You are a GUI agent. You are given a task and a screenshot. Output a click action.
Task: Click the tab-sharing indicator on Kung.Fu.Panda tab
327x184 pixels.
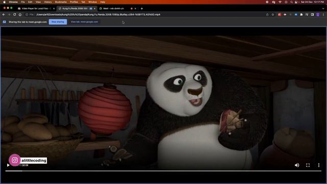click(91, 9)
